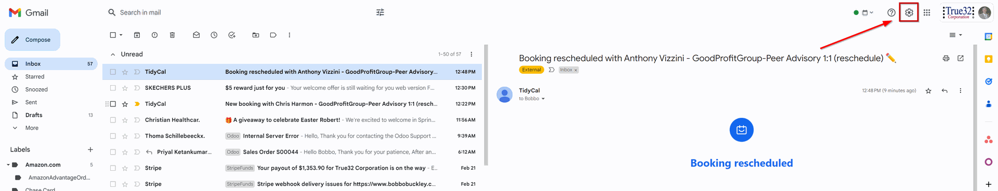The image size is (998, 191).
Task: Open the Select dropdown arrow beside checkbox
Action: coord(121,35)
